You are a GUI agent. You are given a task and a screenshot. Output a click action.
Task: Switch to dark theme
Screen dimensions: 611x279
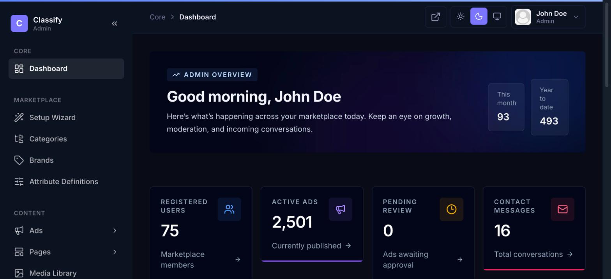tap(479, 16)
